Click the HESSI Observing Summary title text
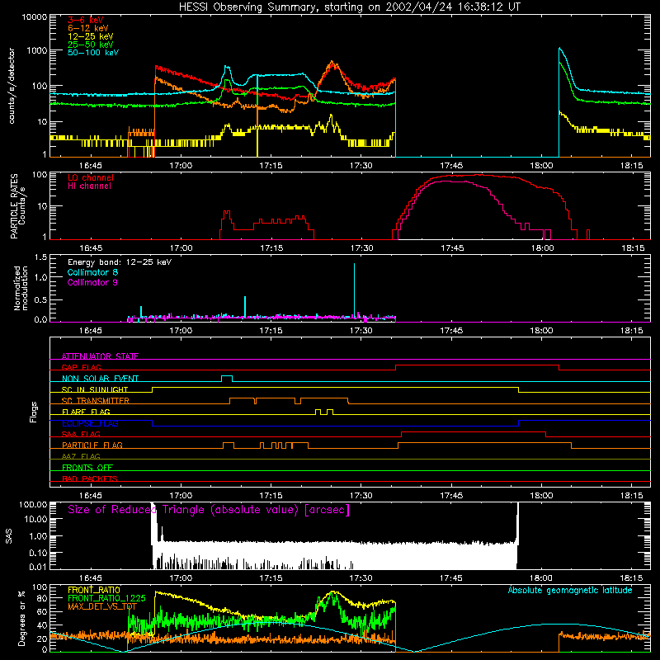The width and height of the screenshot is (660, 660). pyautogui.click(x=349, y=7)
